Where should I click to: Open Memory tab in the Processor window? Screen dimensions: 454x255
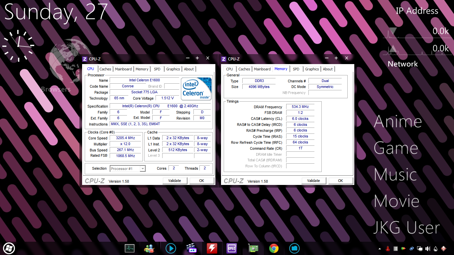pos(142,69)
